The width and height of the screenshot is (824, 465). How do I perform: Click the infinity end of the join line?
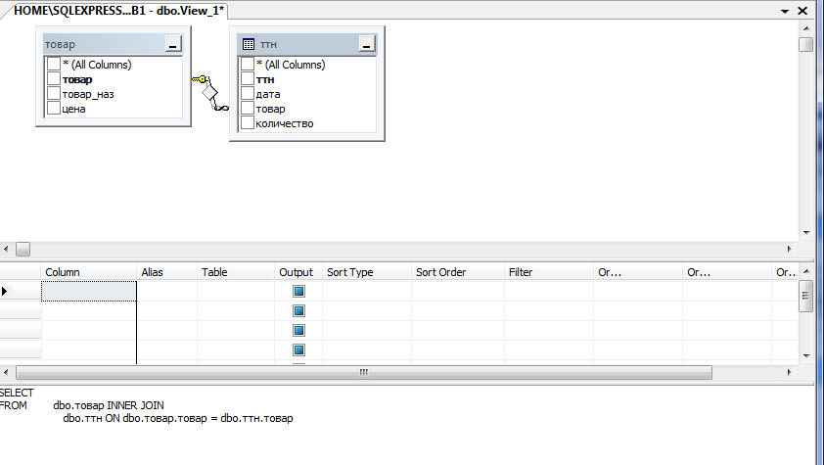coord(221,108)
